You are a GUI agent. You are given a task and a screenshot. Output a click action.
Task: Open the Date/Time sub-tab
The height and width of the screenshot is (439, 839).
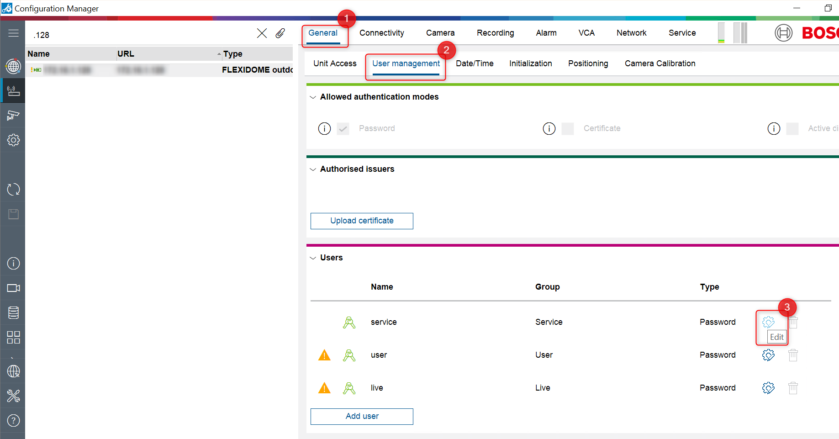(475, 63)
